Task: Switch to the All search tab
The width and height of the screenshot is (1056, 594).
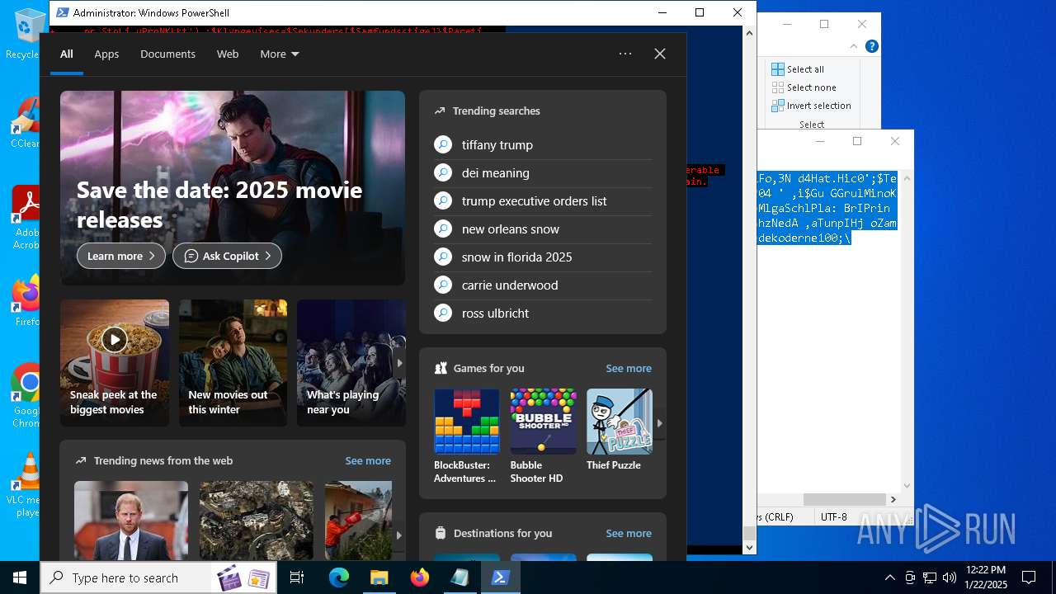Action: pyautogui.click(x=67, y=54)
